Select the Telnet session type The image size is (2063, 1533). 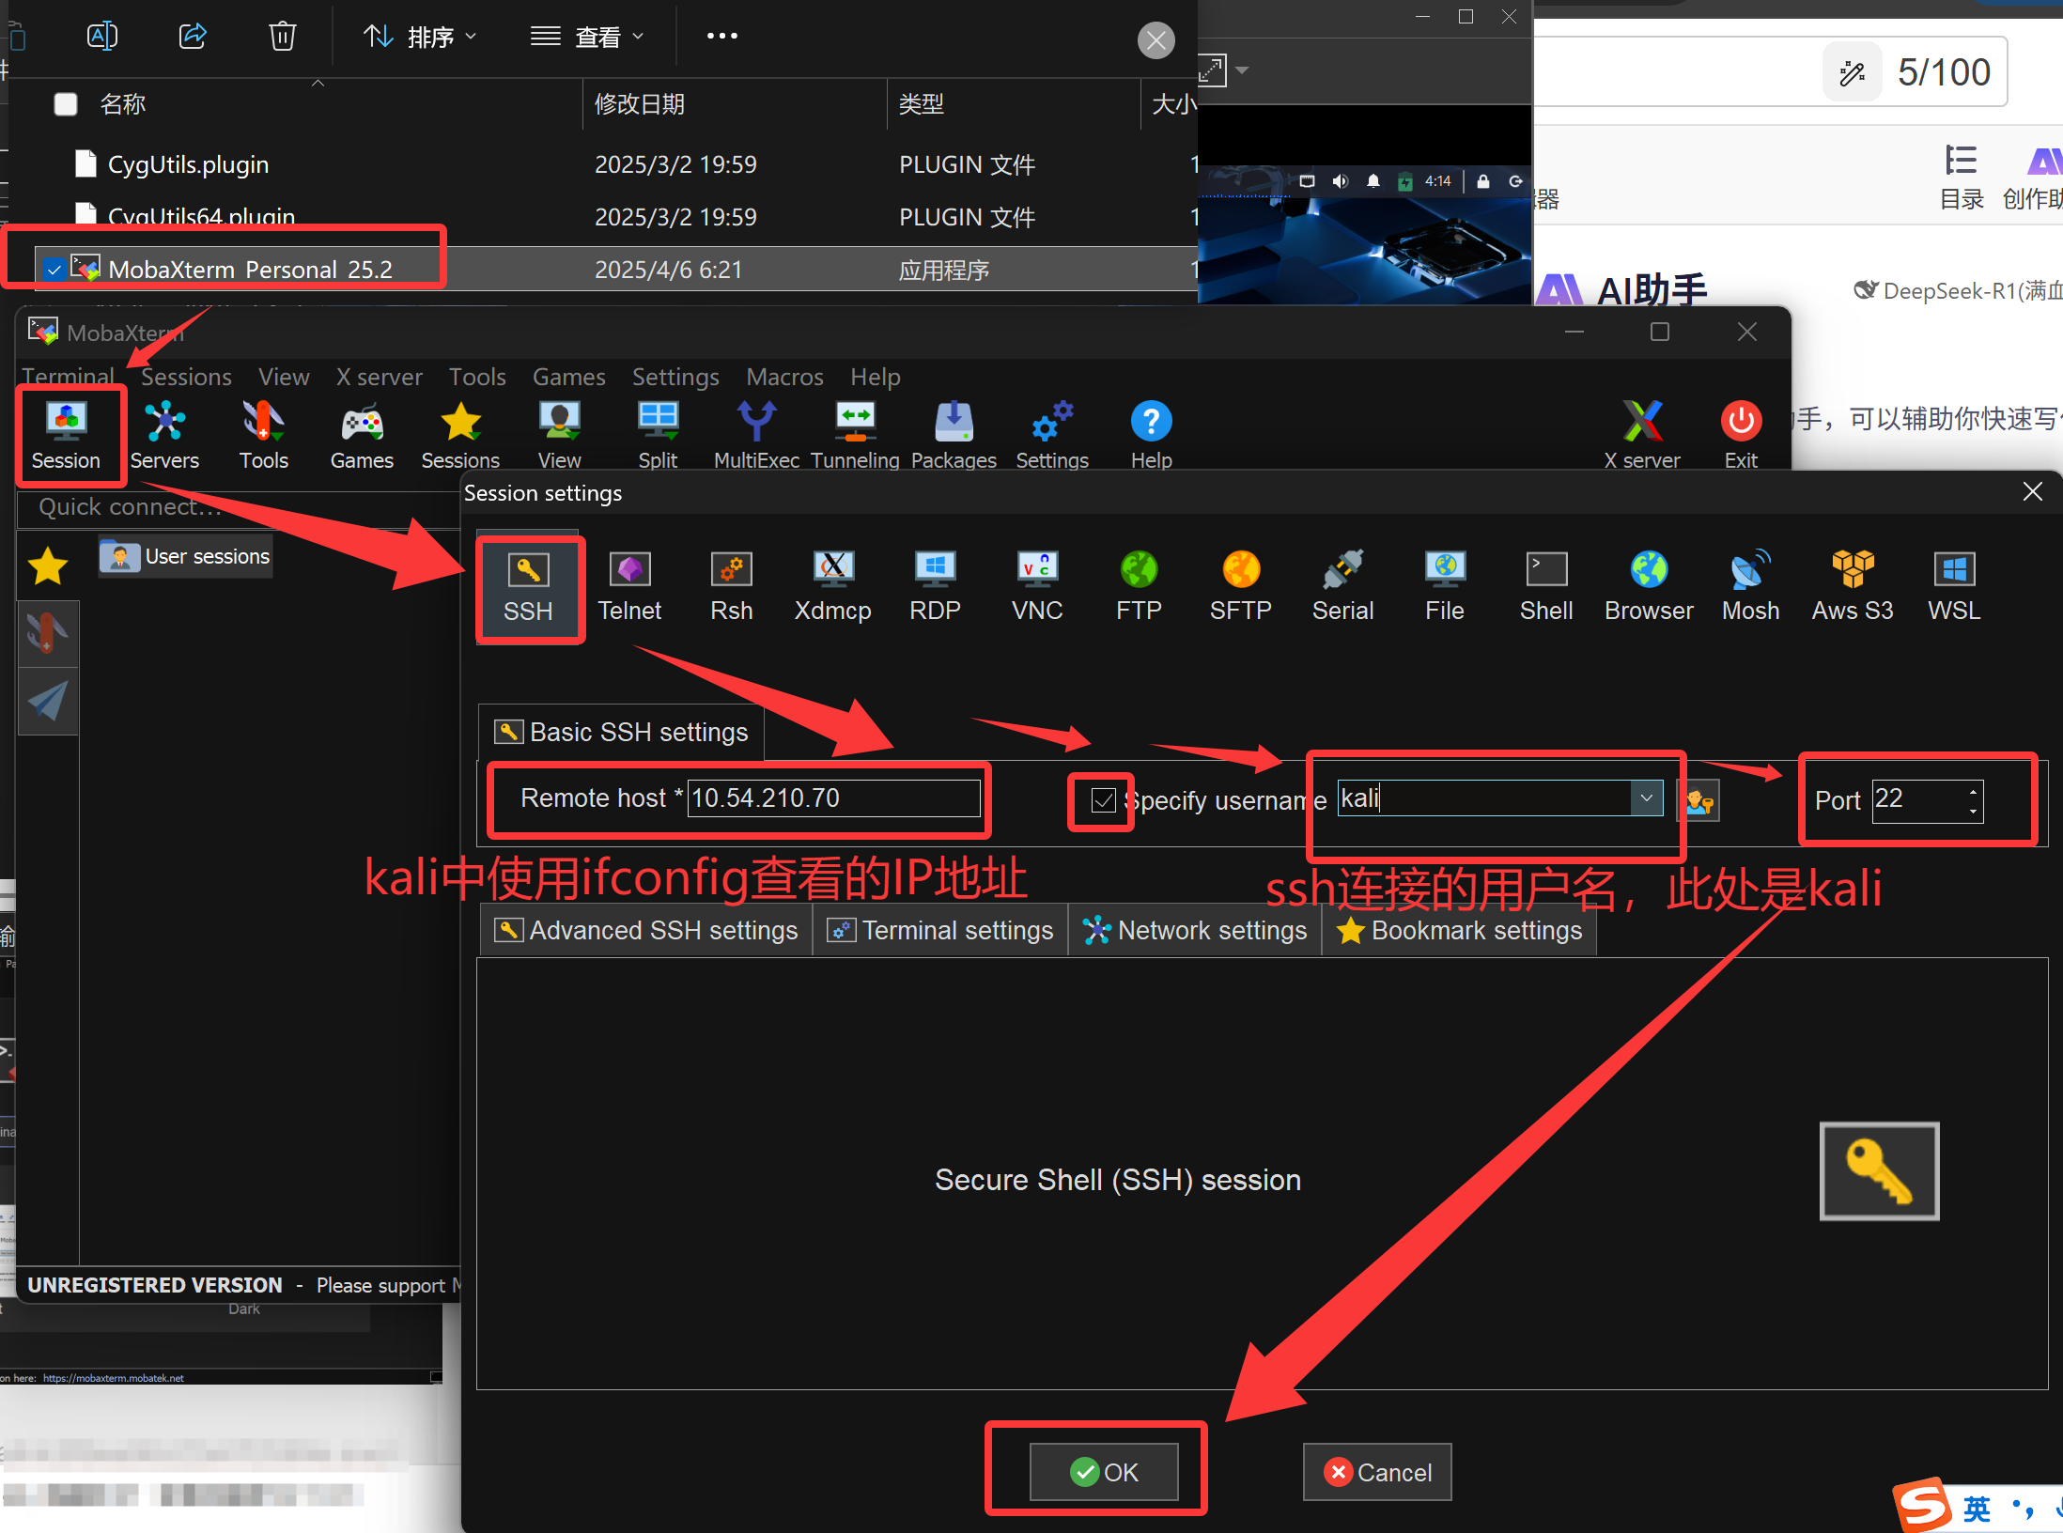click(629, 588)
